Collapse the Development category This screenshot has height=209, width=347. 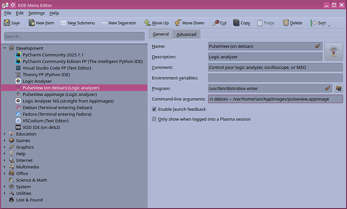pos(5,48)
